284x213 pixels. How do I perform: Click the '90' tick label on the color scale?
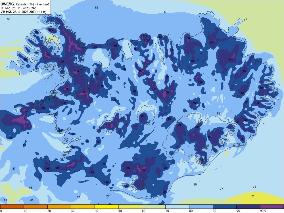(215, 211)
